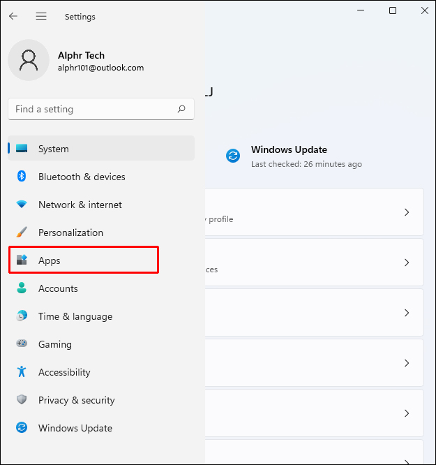436x465 pixels.
Task: Click the alphr101@outlook.com account email
Action: [100, 68]
